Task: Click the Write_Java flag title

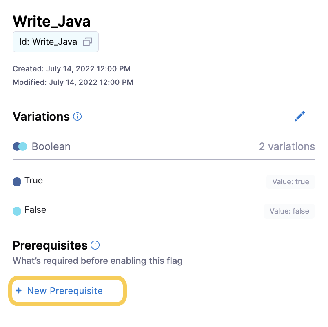Action: tap(51, 21)
